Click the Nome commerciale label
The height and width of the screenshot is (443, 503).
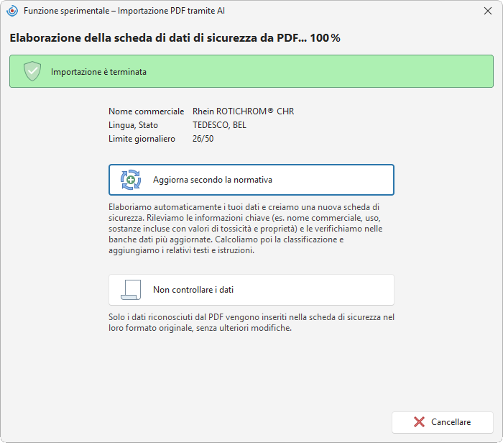tap(147, 111)
